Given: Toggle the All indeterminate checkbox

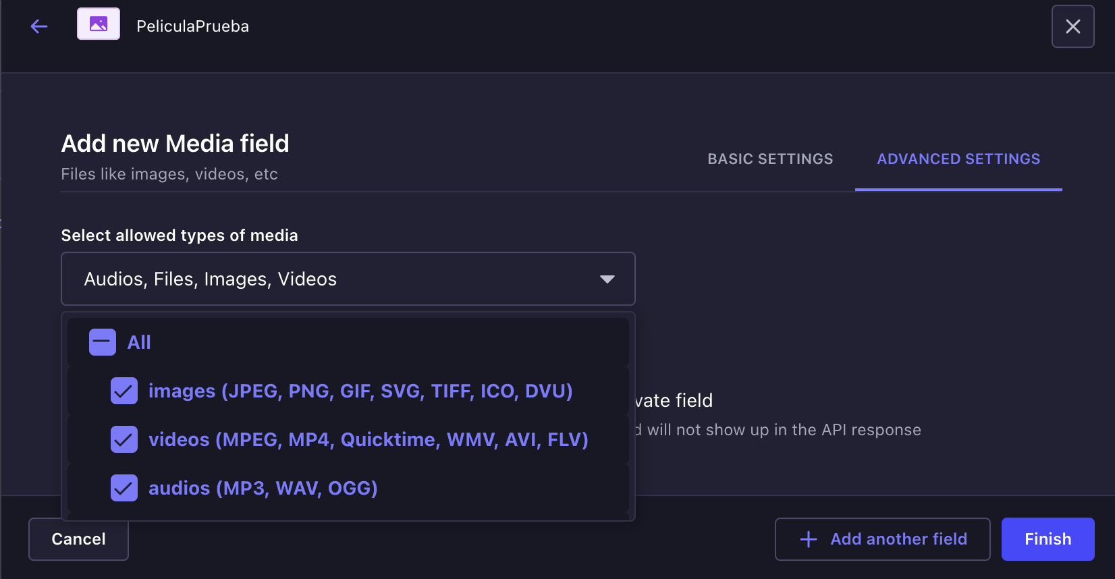Looking at the screenshot, I should 103,342.
